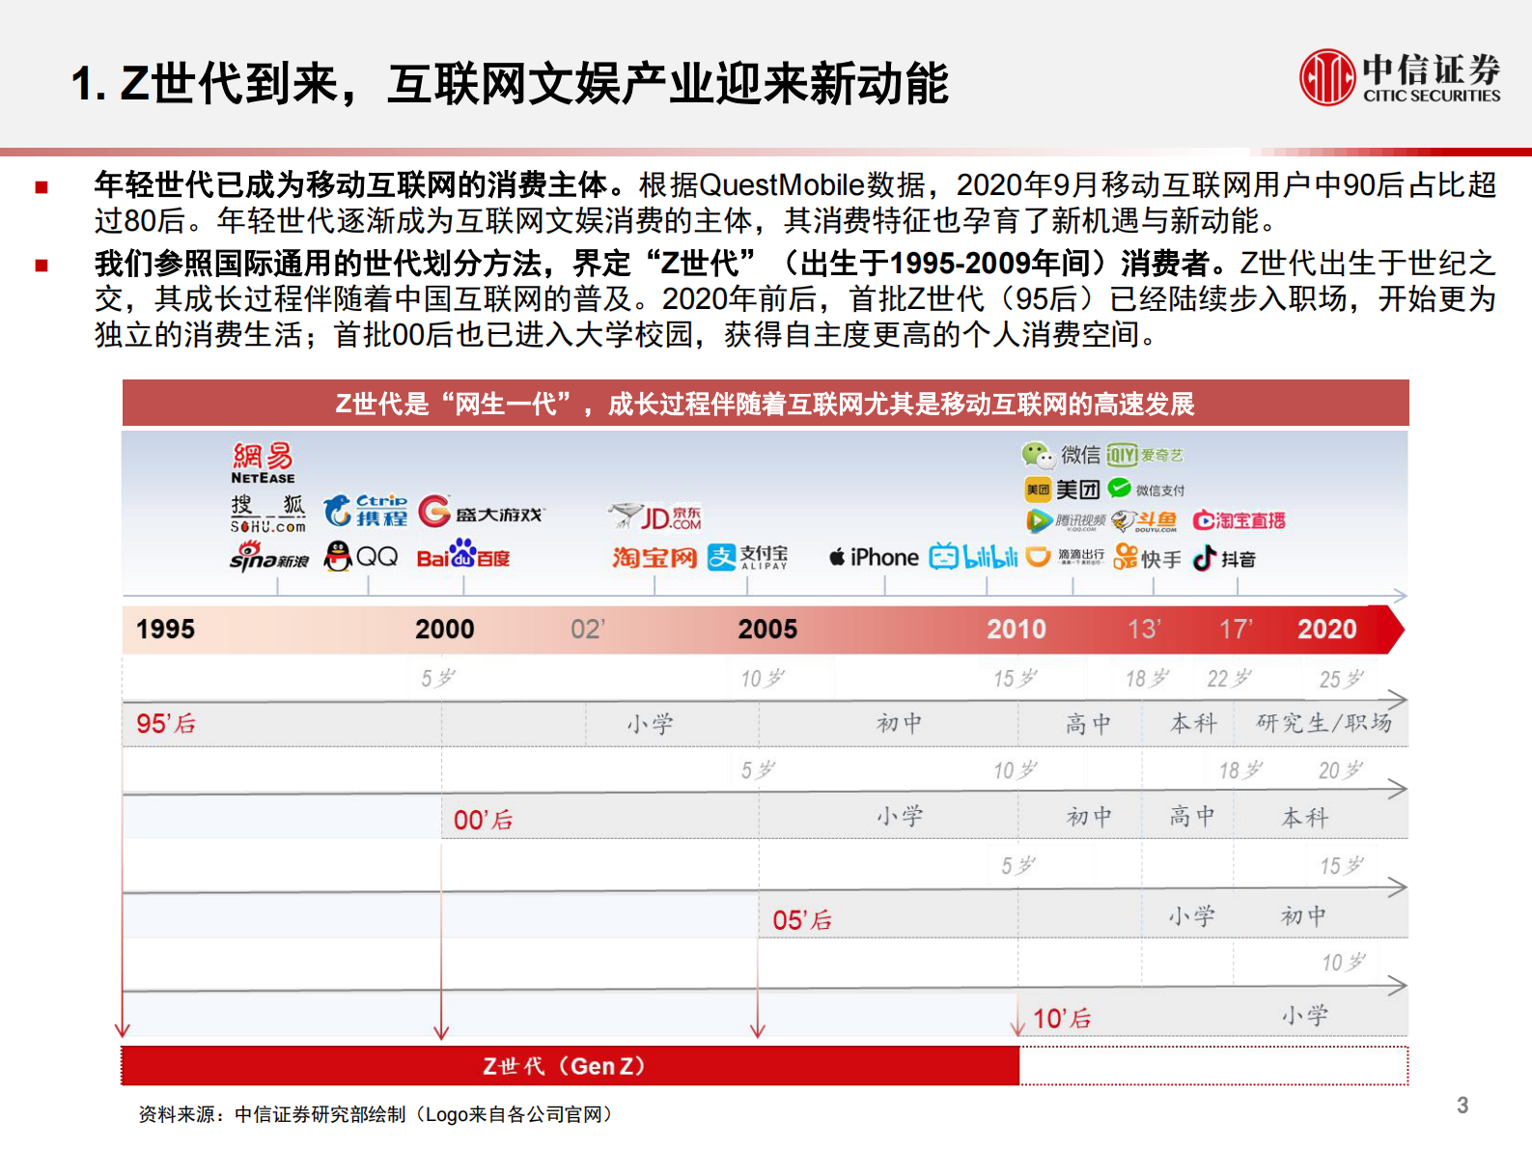The width and height of the screenshot is (1532, 1149).
Task: Click the bilibili logo
Action: (x=973, y=557)
